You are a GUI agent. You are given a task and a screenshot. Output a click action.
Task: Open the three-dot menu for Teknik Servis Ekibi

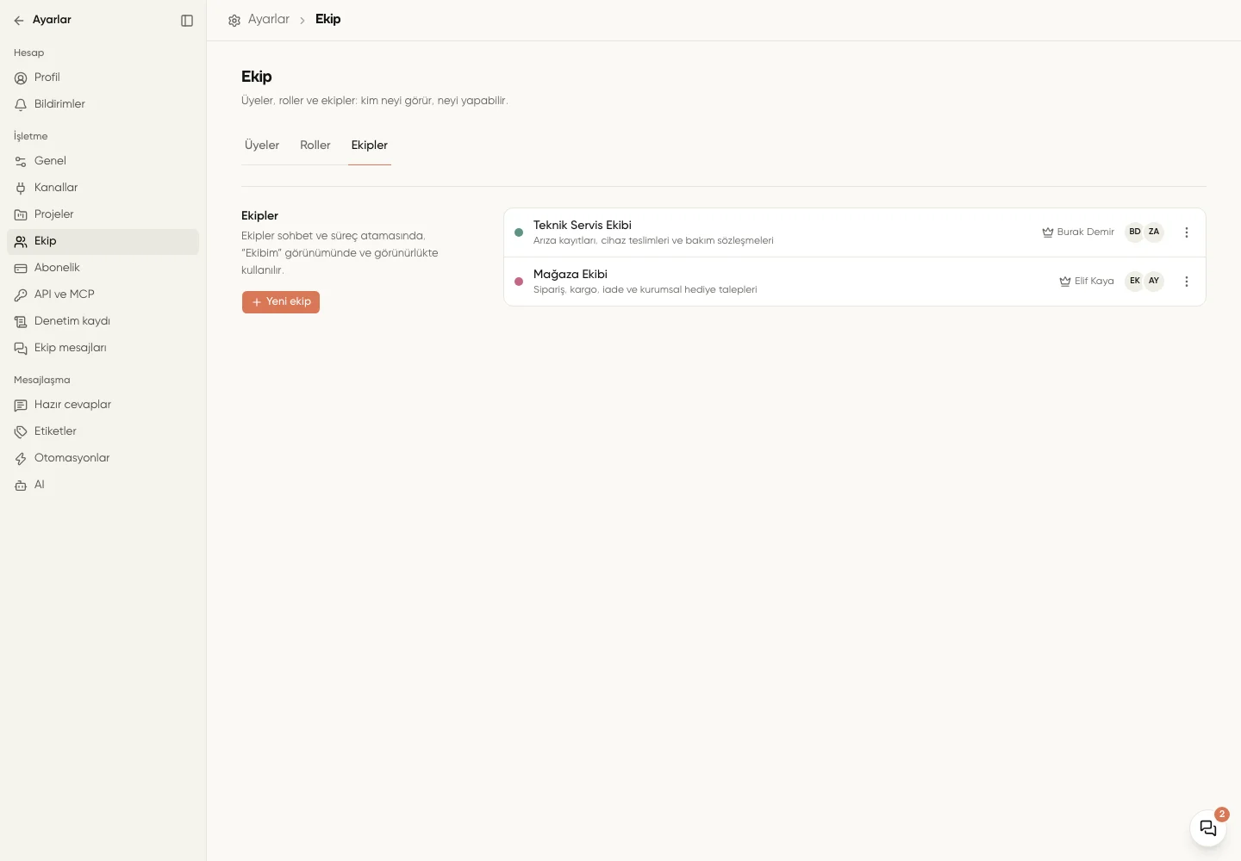1187,232
